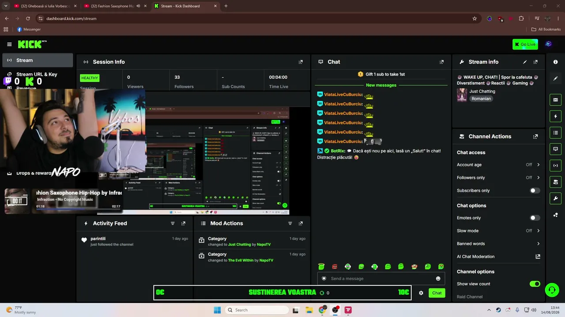Edit the stream info with pencil icon

525,62
